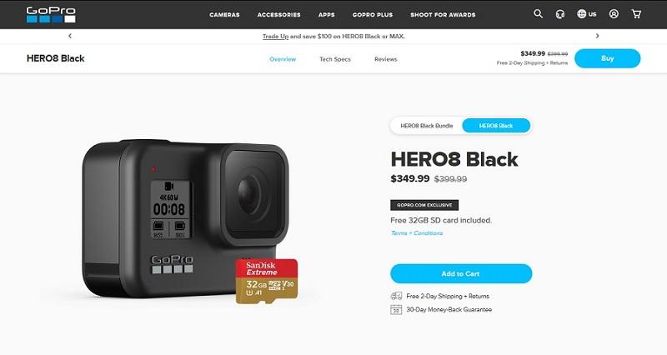View the shopping cart icon

[636, 14]
